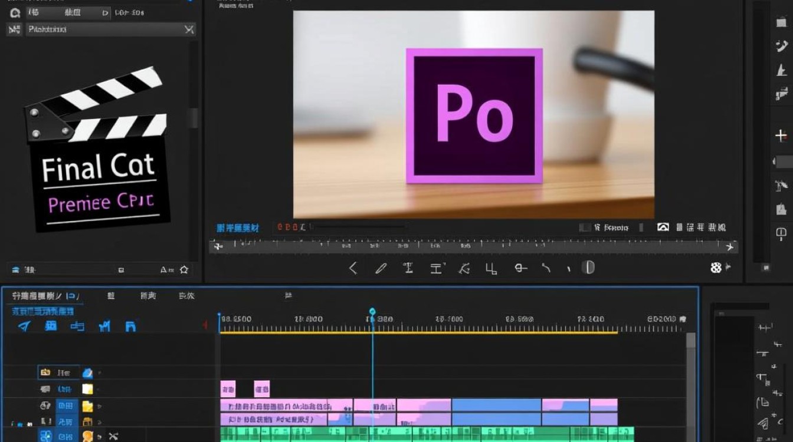793x442 pixels.
Task: Toggle the blue button beside the headphones icon
Action: tap(65, 405)
